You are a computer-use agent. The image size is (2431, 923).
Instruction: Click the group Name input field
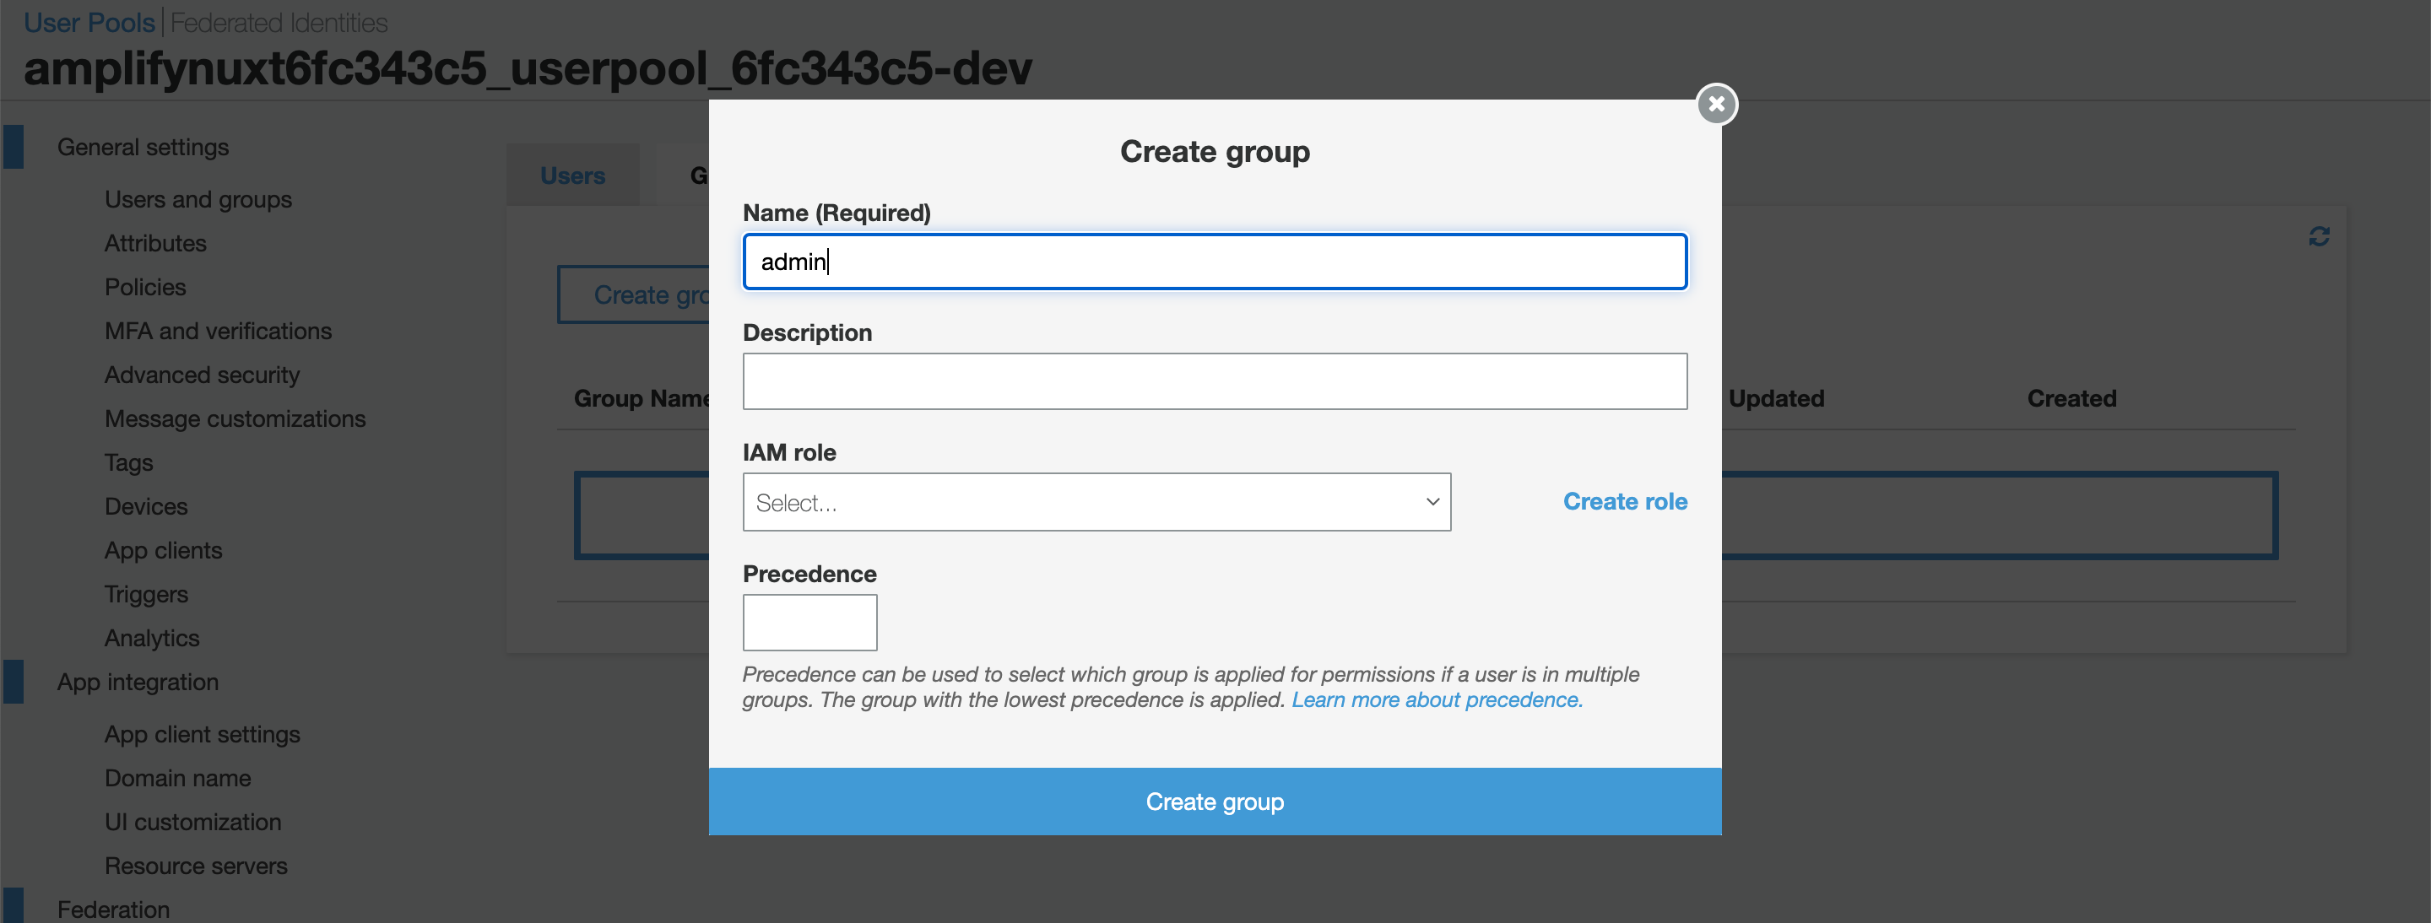click(1215, 262)
